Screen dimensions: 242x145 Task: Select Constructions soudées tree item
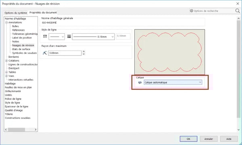(18, 118)
